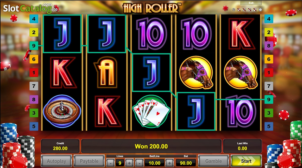Select payline 9 marker on the left

point(34,46)
